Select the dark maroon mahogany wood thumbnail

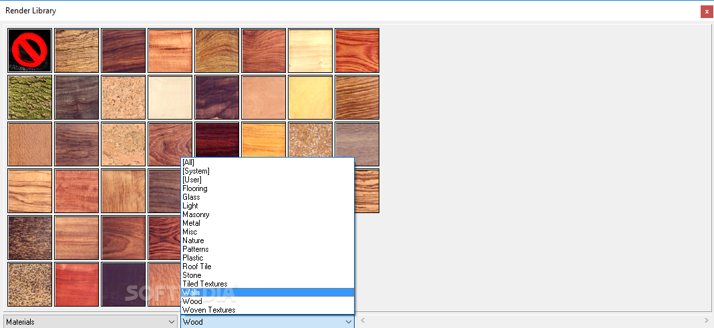[217, 140]
